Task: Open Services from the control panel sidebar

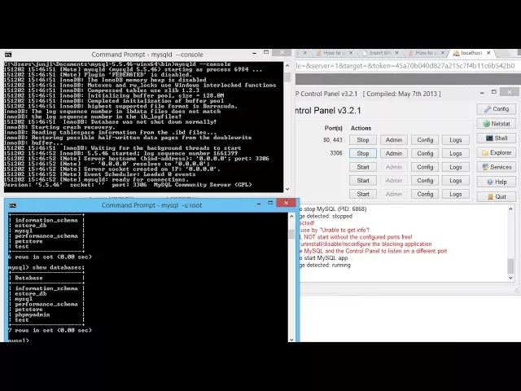Action: 497,167
